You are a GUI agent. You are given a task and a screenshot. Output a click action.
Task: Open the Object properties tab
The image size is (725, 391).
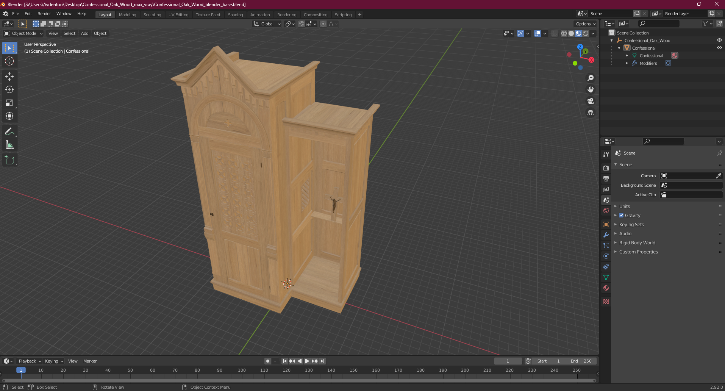click(606, 224)
